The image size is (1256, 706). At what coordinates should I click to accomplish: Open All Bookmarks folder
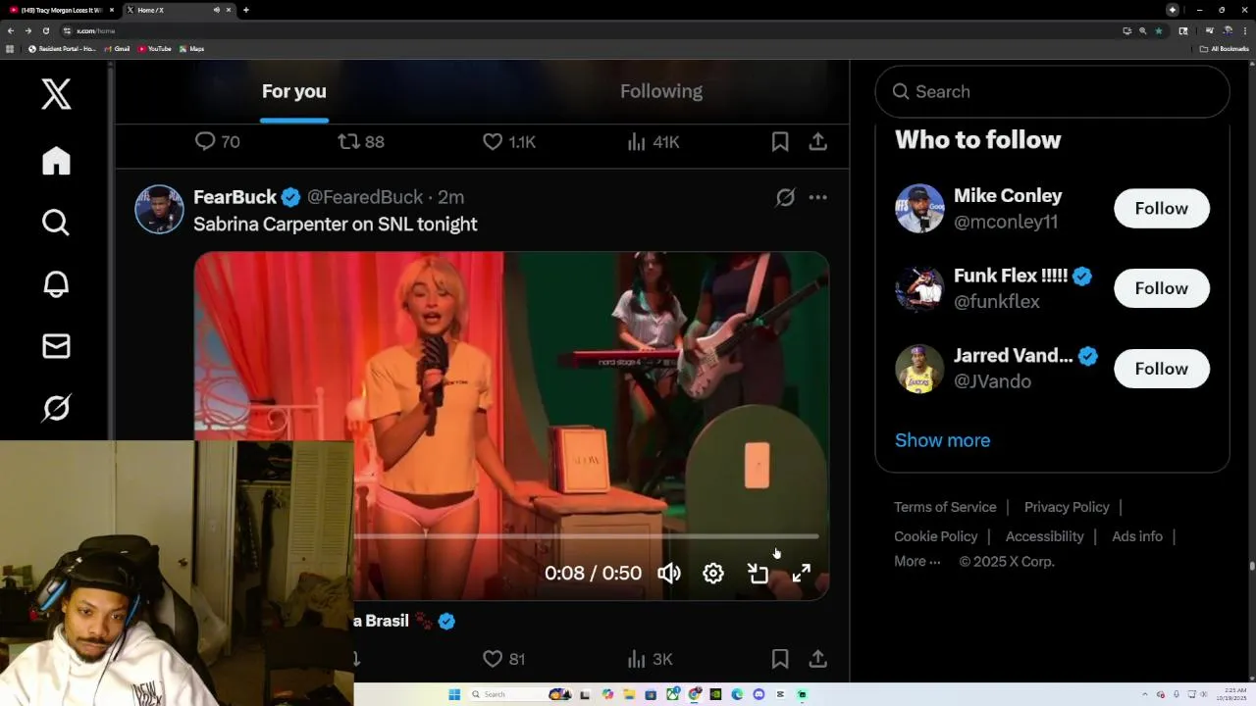[1225, 49]
